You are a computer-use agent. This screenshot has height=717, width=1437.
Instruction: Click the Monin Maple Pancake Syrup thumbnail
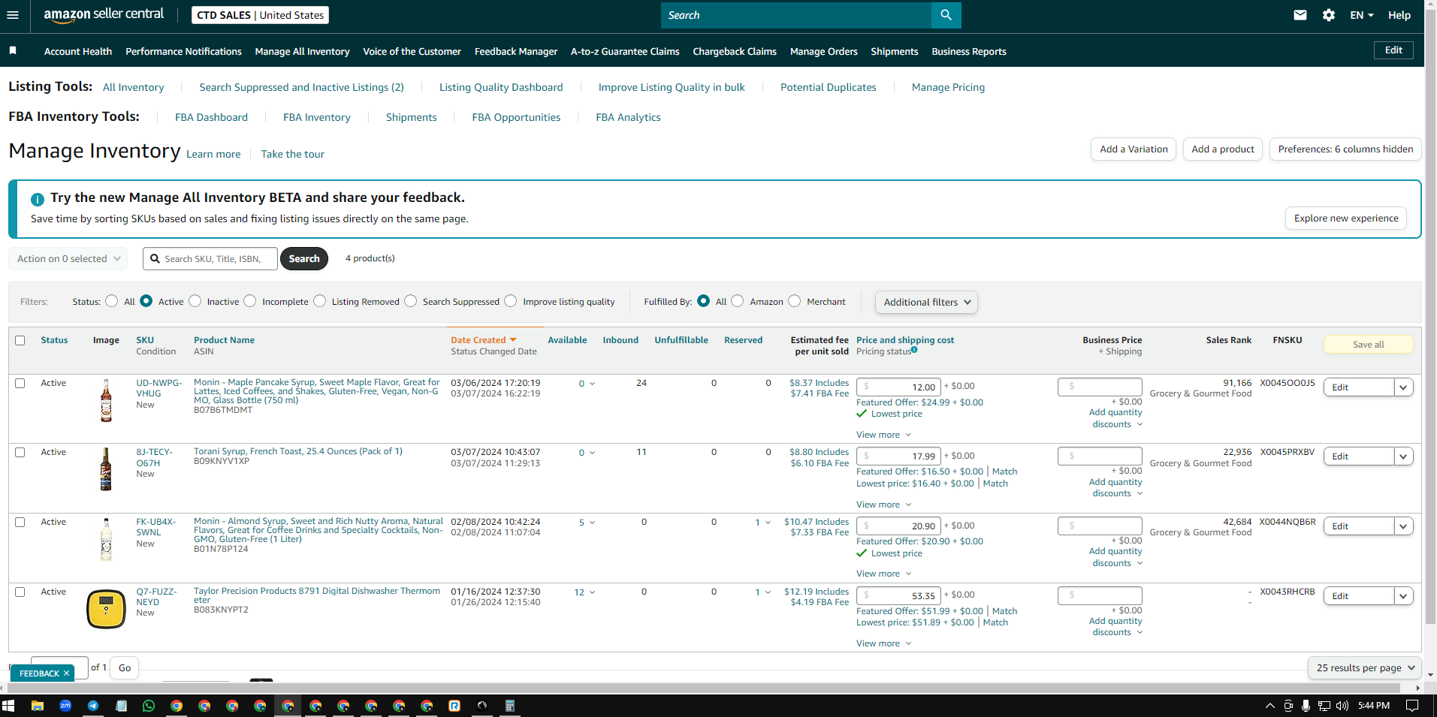[106, 400]
